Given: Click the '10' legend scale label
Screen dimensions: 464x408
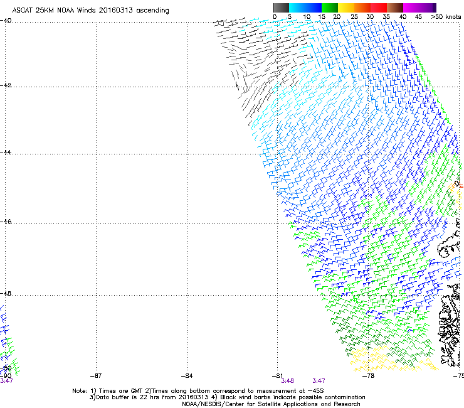Looking at the screenshot, I should tap(307, 17).
